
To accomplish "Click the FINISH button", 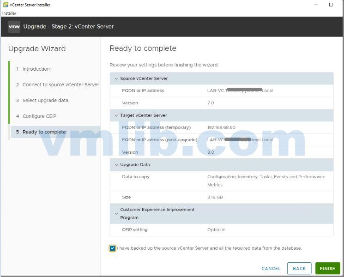I will [327, 268].
